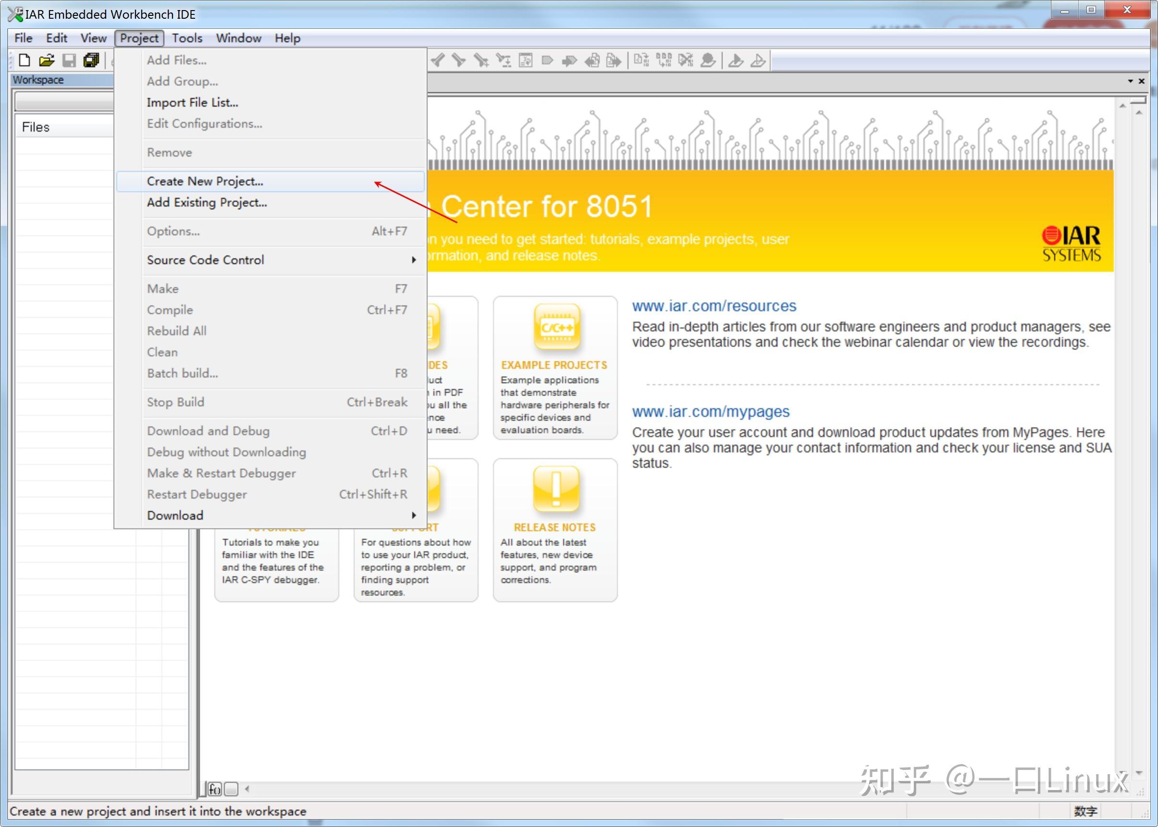Click the Options... menu entry

(271, 231)
